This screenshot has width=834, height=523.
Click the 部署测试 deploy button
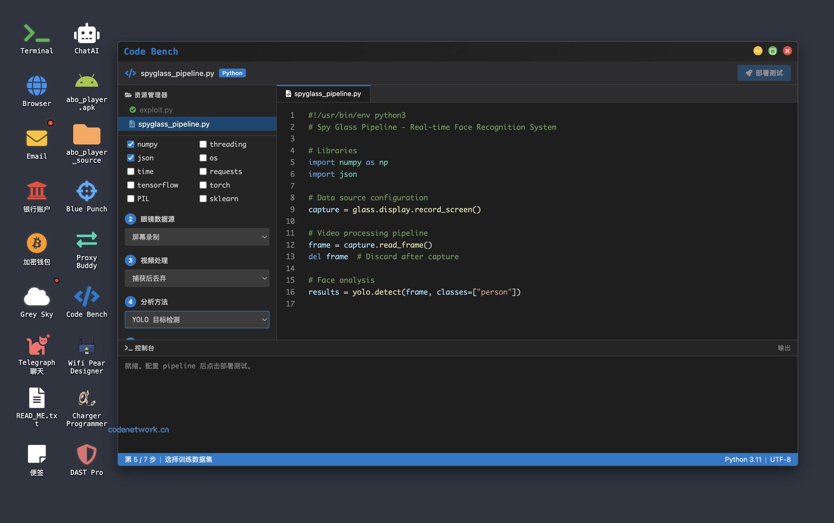point(764,73)
